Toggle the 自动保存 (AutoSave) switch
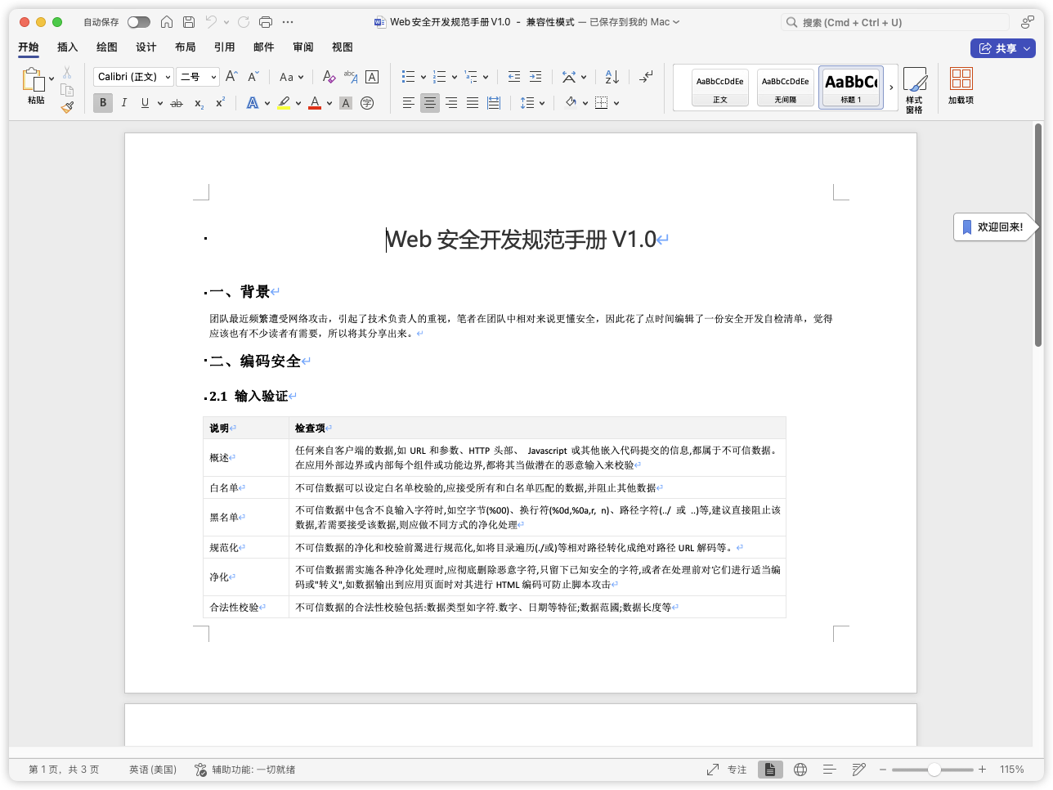This screenshot has width=1053, height=790. click(x=140, y=22)
